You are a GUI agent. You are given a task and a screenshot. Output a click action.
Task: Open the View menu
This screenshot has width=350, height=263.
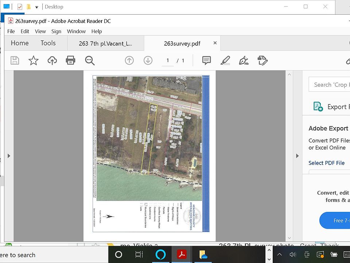coord(40,31)
